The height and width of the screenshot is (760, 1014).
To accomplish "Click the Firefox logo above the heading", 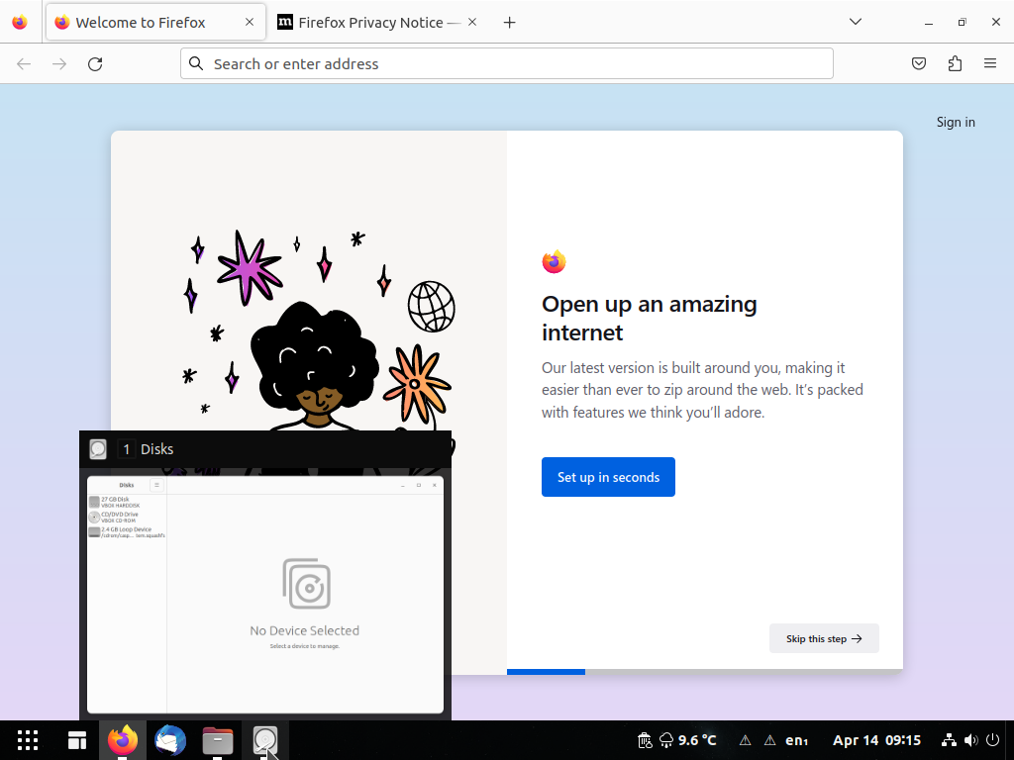I will pyautogui.click(x=555, y=261).
